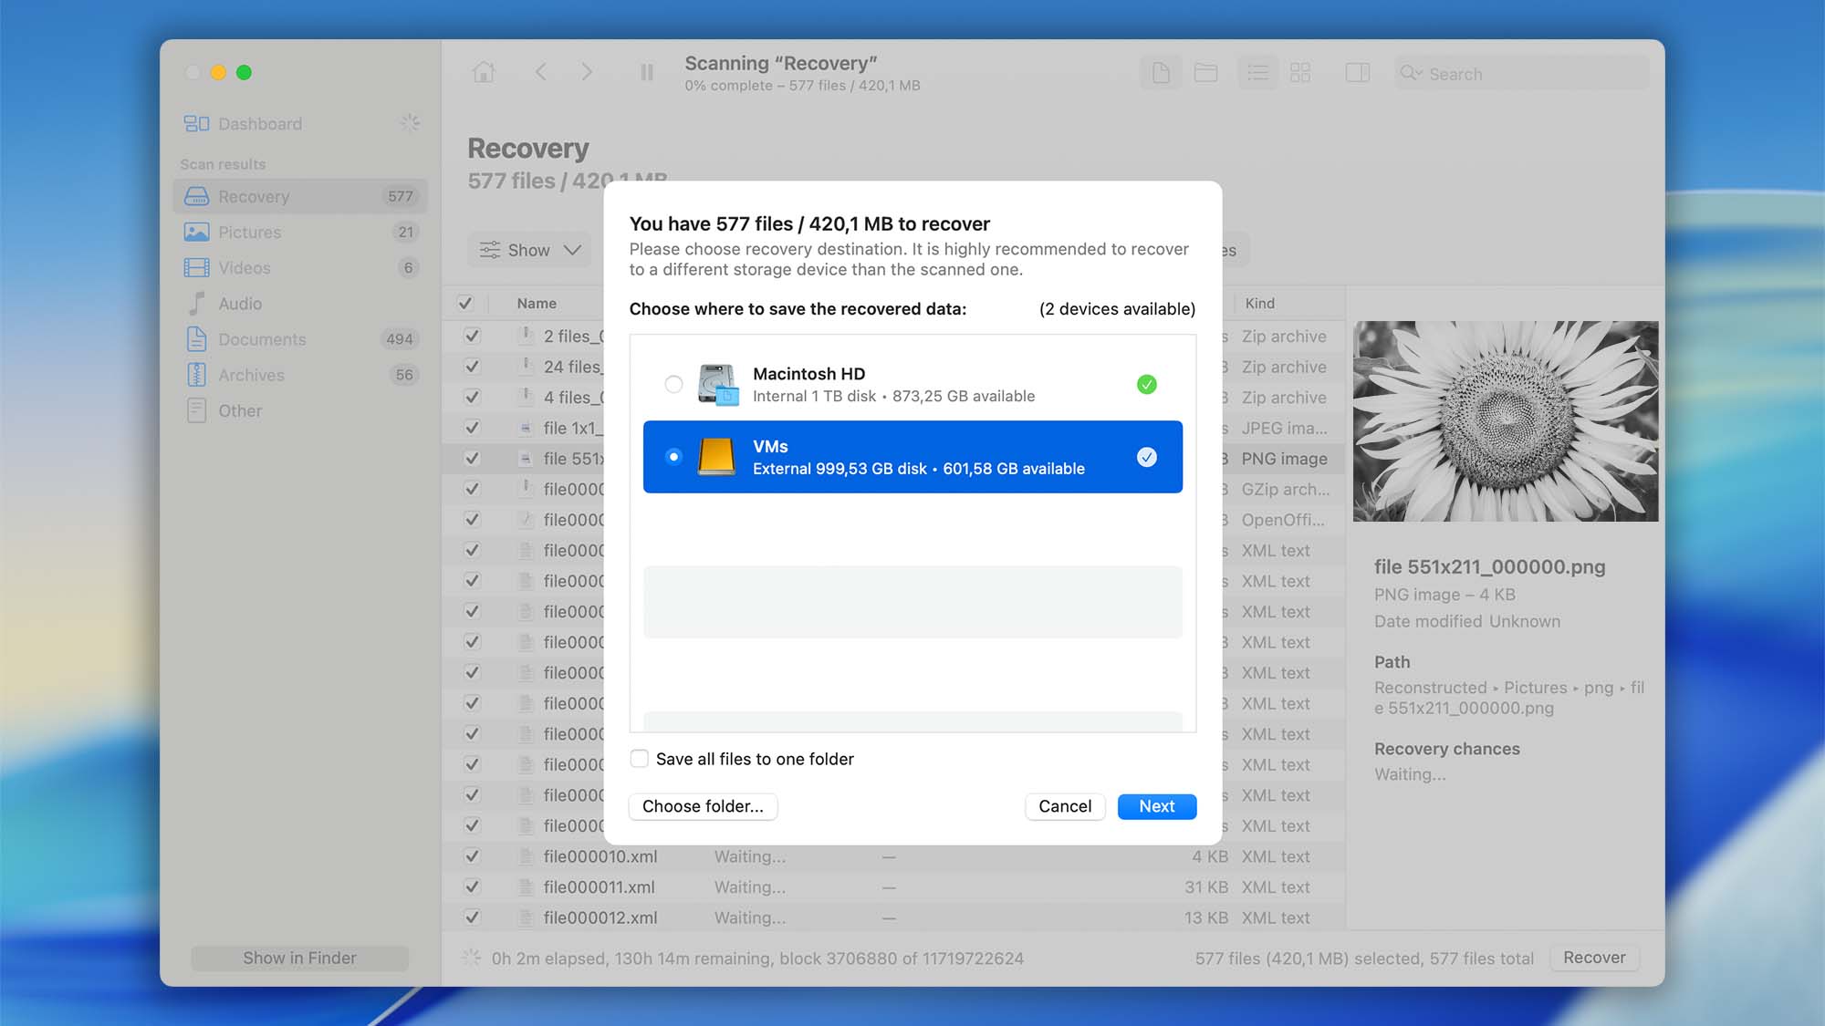Click Next to continue recovery

1157,806
